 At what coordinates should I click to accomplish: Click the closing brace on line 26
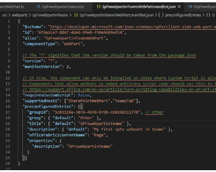point(19,163)
